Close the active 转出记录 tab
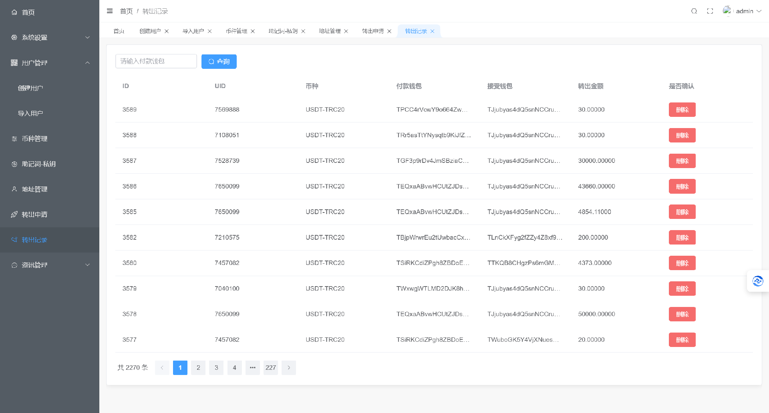Screen dimensions: 769x413 point(433,31)
